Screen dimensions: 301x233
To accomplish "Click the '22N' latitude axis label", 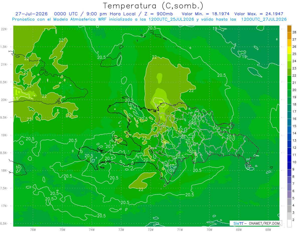I will (4, 29).
